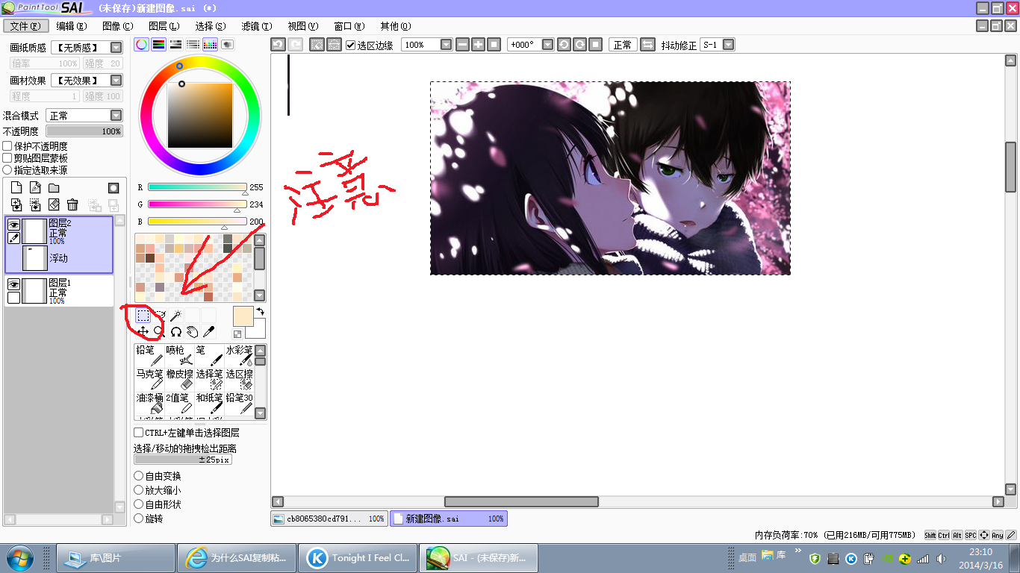Show the color wheel panel

tap(141, 45)
